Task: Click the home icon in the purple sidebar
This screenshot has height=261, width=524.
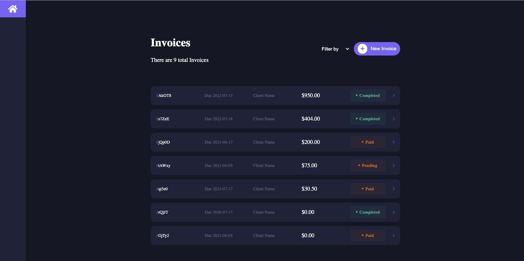Action: tap(13, 8)
